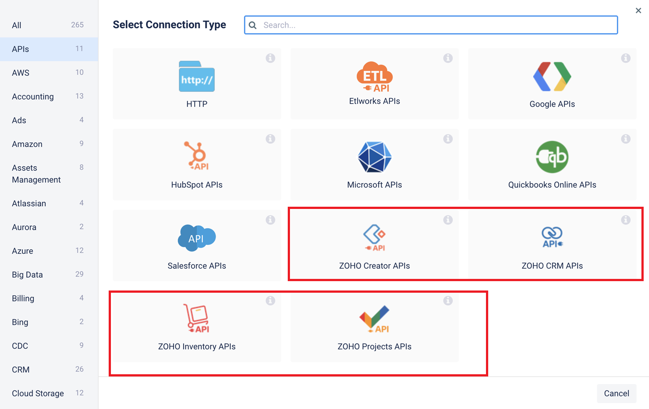Open the AWS category

49,73
